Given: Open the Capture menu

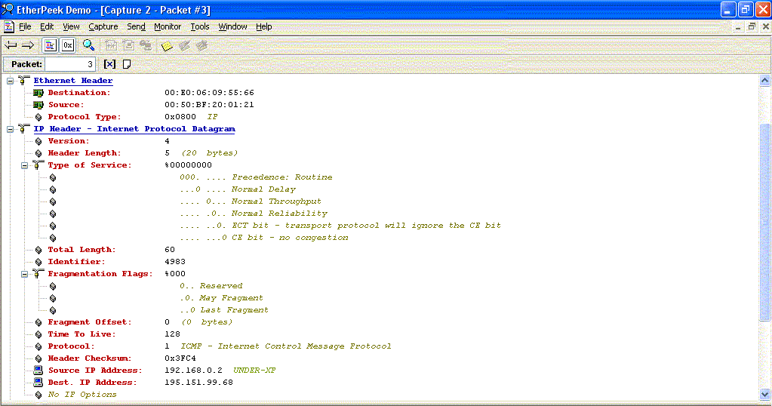Looking at the screenshot, I should point(103,26).
